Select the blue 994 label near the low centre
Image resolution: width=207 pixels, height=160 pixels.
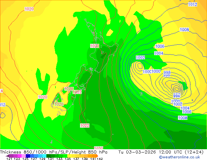pyautogui.click(x=177, y=96)
